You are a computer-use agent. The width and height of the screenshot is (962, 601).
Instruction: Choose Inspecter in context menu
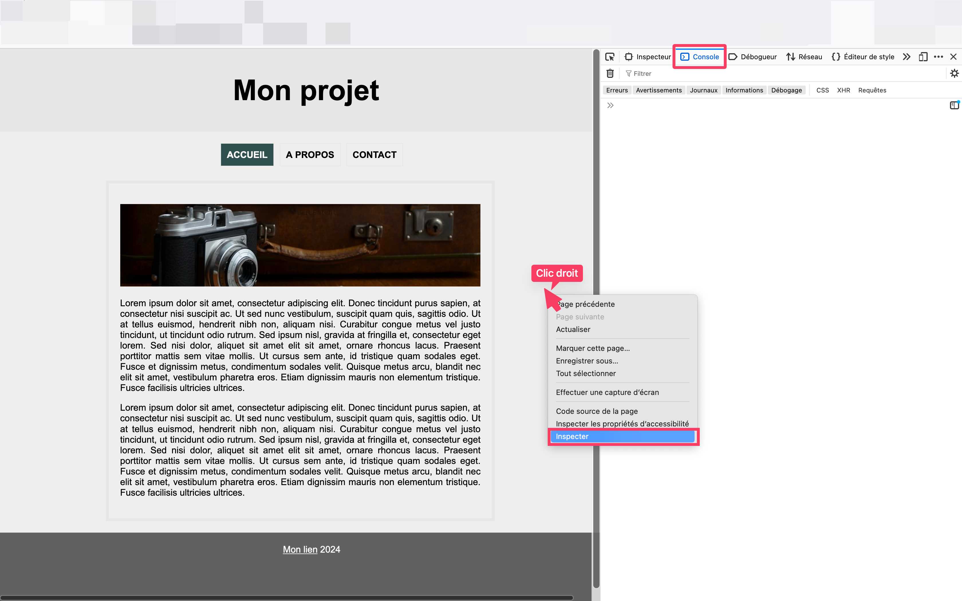(x=622, y=436)
